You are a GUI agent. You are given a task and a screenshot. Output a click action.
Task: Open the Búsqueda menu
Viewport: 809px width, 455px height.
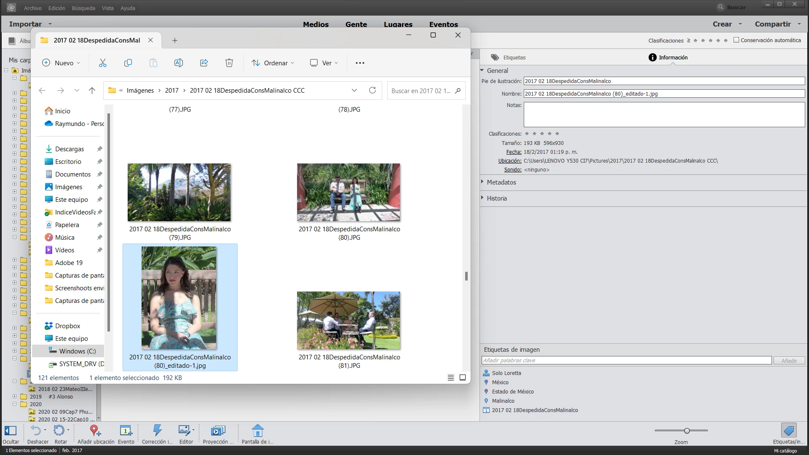coord(83,8)
